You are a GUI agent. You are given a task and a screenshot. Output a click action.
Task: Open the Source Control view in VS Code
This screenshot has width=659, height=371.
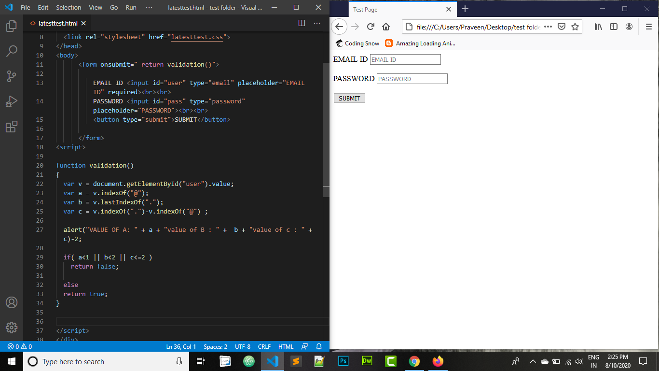click(x=12, y=76)
